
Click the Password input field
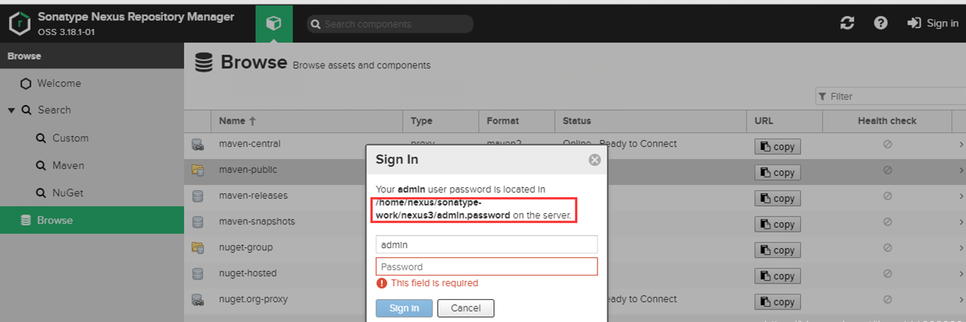486,266
